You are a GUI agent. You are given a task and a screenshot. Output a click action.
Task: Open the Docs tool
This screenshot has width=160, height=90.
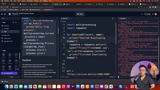pos(10,55)
